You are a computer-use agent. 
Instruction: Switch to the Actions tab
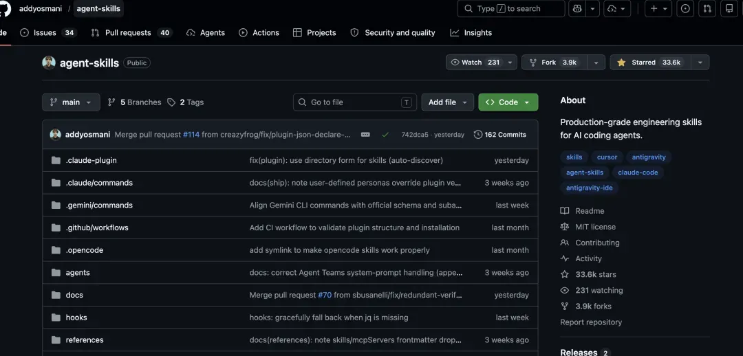259,33
